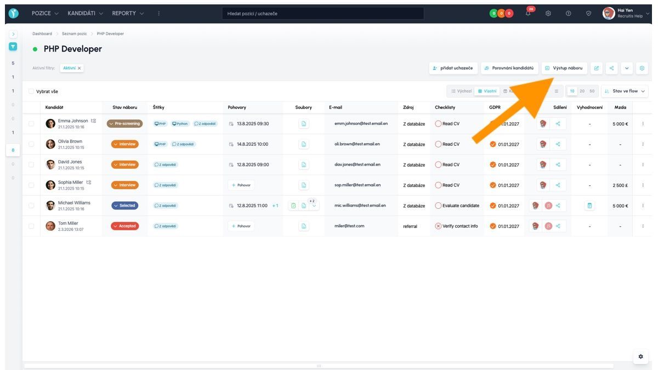Click share icon in Tom Miller's row
The width and height of the screenshot is (658, 370).
tap(558, 226)
